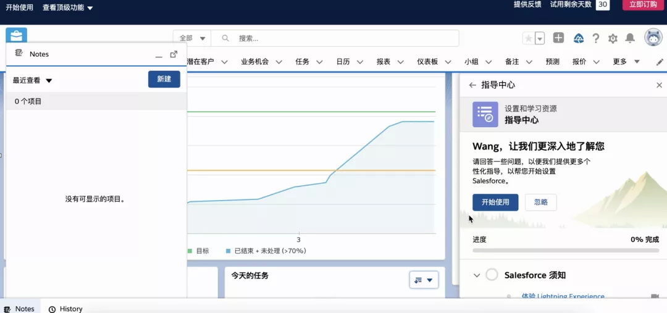Click 开始使用 in the top bar
Viewport: 667px width, 313px height.
pyautogui.click(x=20, y=7)
